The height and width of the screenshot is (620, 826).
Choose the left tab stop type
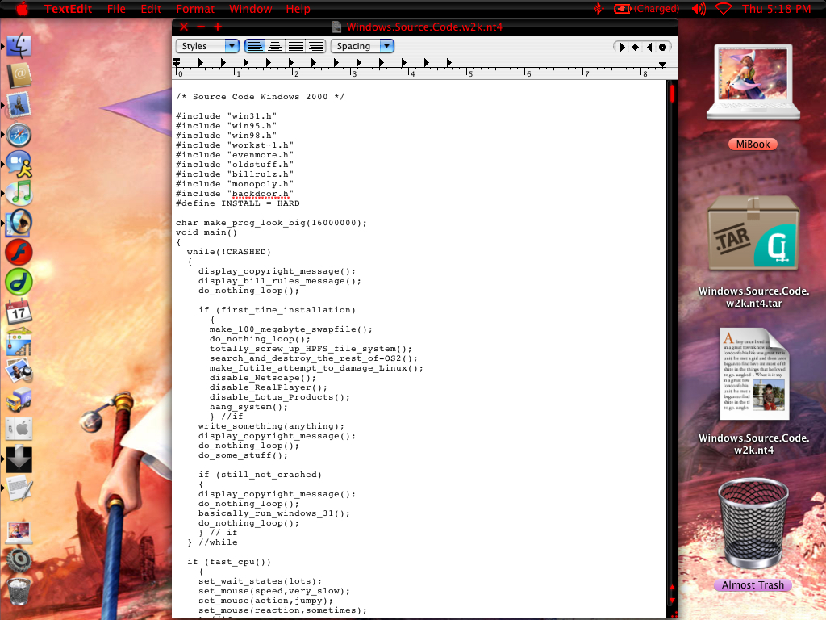point(622,47)
